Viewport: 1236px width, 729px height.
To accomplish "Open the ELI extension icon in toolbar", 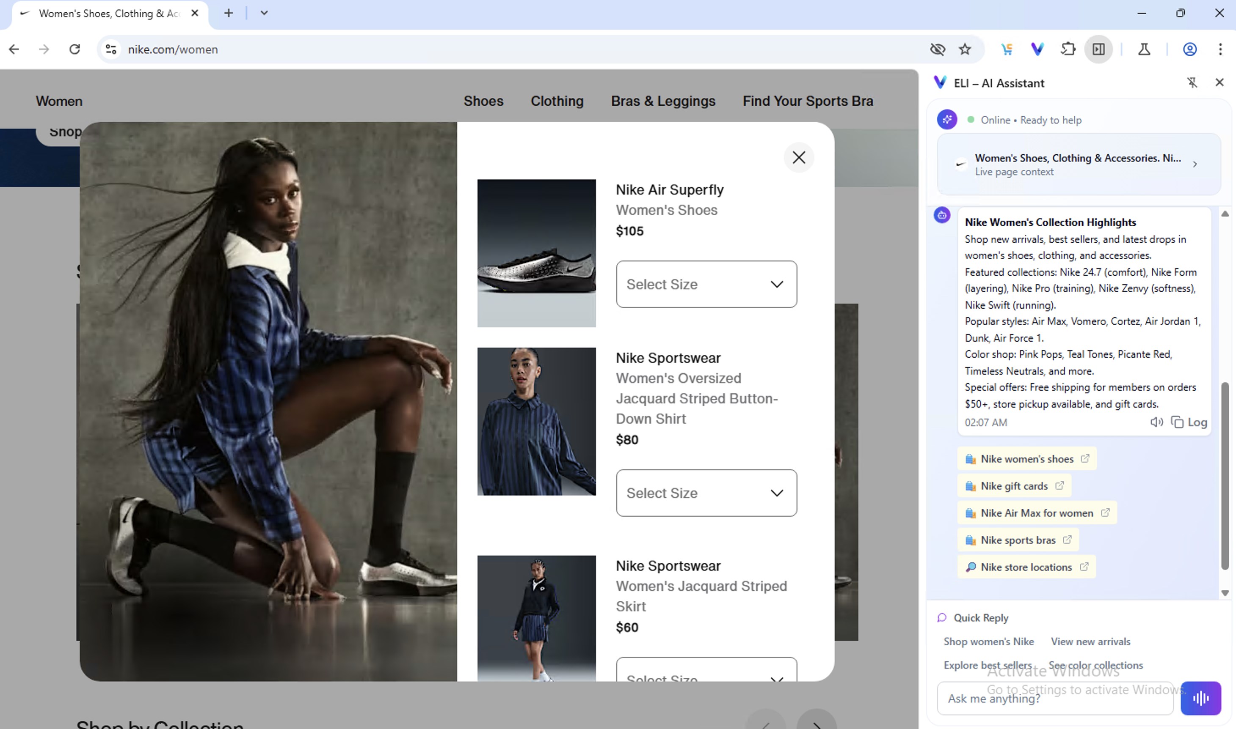I will click(1037, 49).
